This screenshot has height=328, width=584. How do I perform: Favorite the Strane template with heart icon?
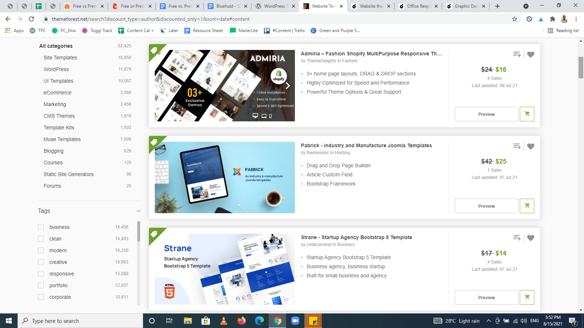531,238
